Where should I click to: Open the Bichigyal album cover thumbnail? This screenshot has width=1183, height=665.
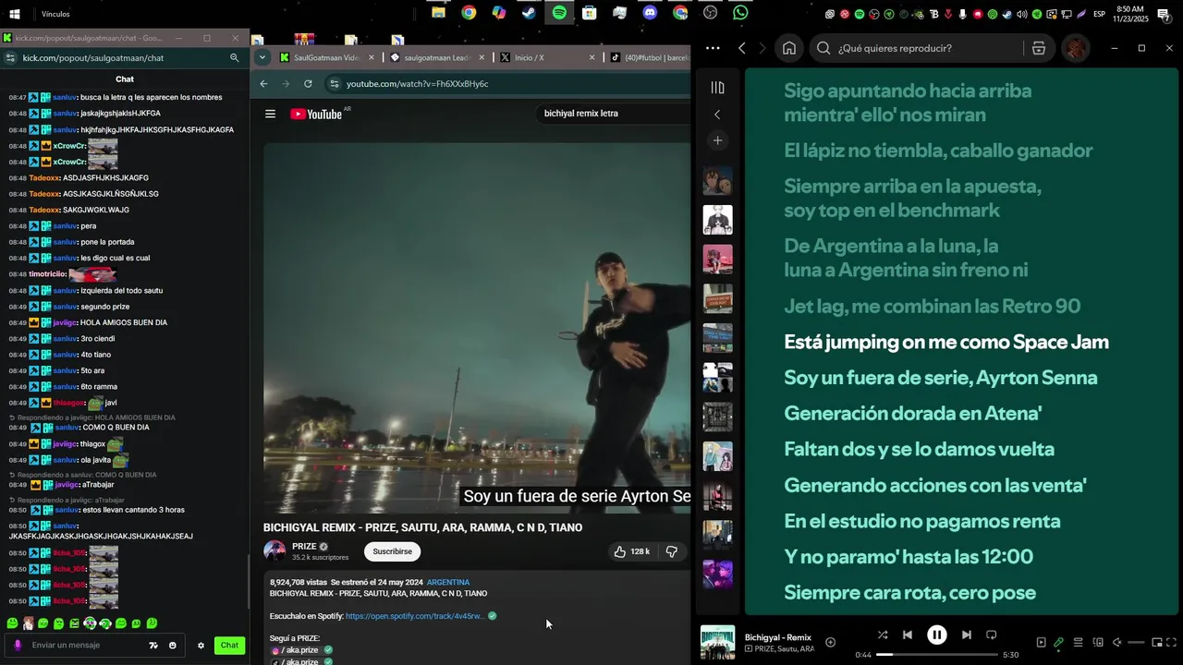pos(717,642)
